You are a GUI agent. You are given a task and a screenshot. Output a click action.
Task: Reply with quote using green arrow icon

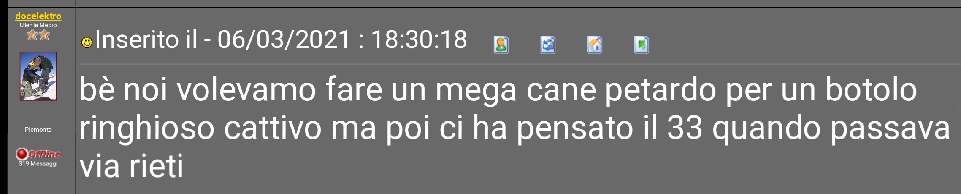[x=642, y=45]
